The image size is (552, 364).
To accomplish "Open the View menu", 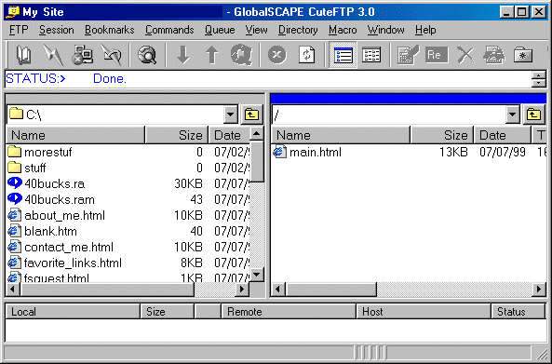I will click(x=256, y=30).
